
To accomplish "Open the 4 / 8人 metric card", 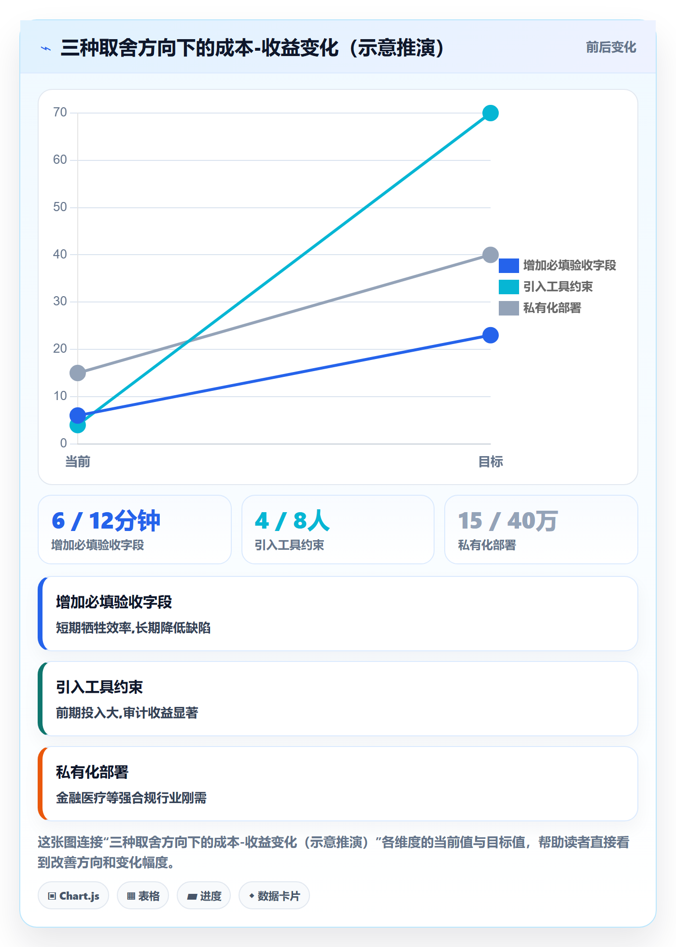I will tap(338, 530).
